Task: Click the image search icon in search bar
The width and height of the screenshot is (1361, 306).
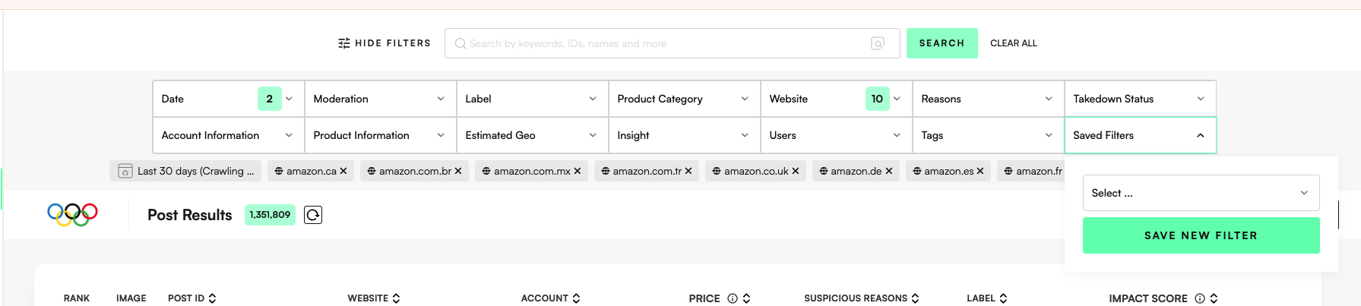Action: 878,43
